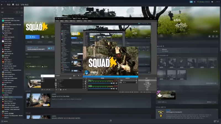Open 'Squad v2.15 is Live Now' news thumbnail

point(38,100)
